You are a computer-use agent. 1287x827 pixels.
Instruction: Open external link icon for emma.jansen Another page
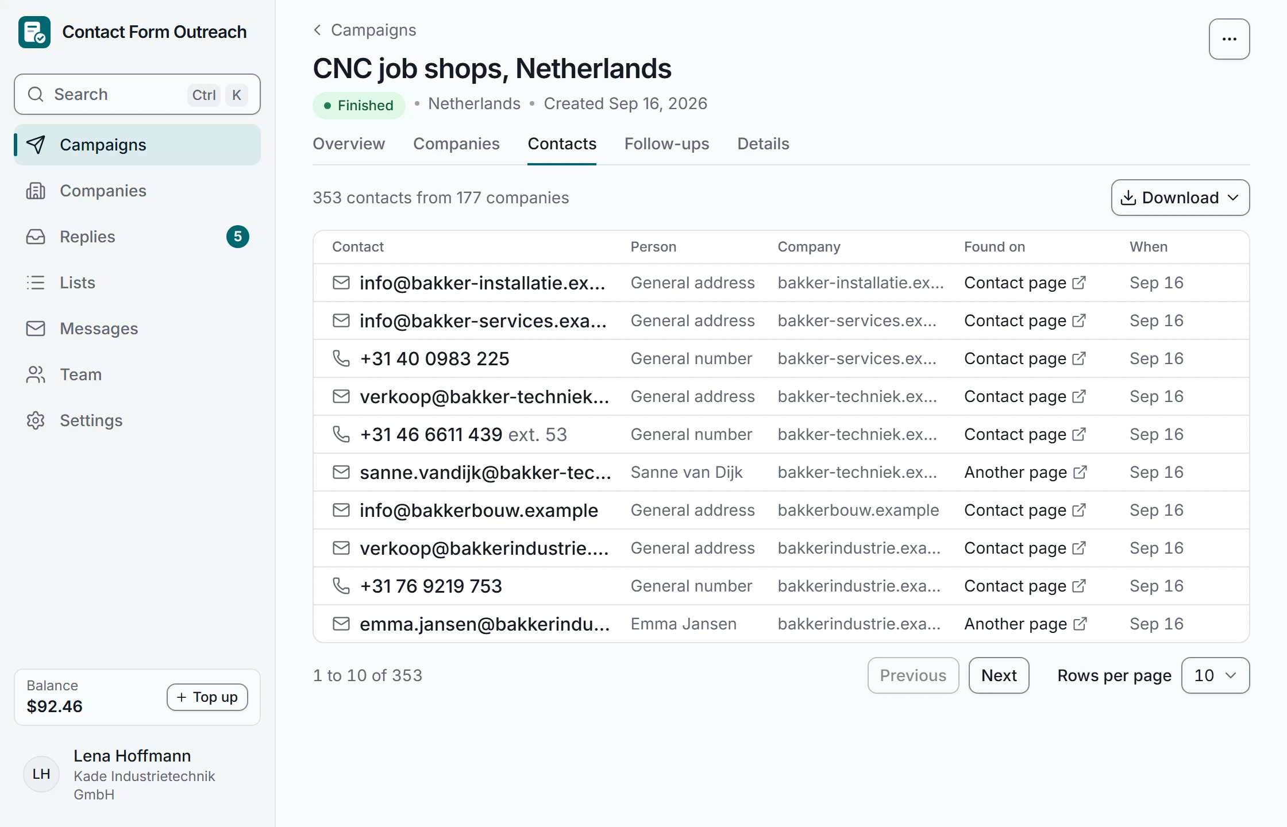(1080, 624)
